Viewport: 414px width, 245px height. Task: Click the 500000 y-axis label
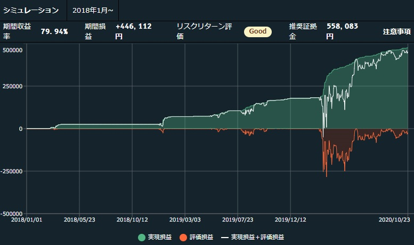click(x=12, y=49)
